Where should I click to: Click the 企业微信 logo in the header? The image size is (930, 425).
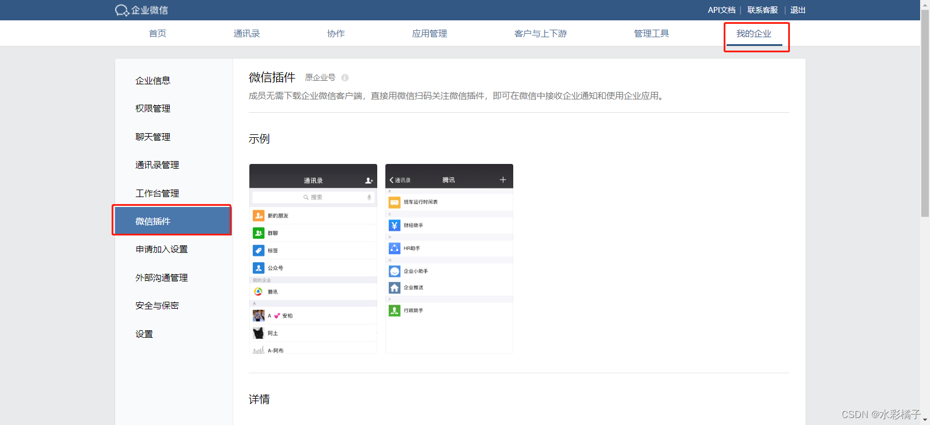[141, 10]
